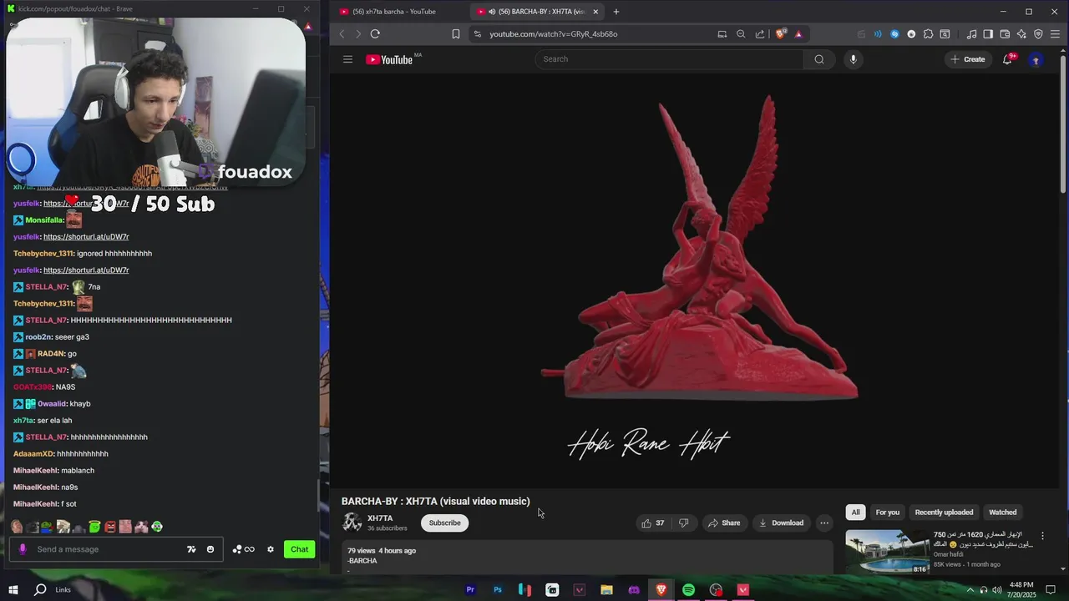Click the Subscribe button for XH7TA
The width and height of the screenshot is (1069, 601).
coord(444,523)
